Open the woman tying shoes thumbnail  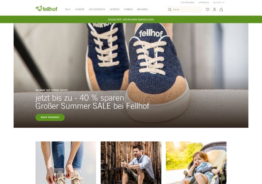(x=66, y=163)
